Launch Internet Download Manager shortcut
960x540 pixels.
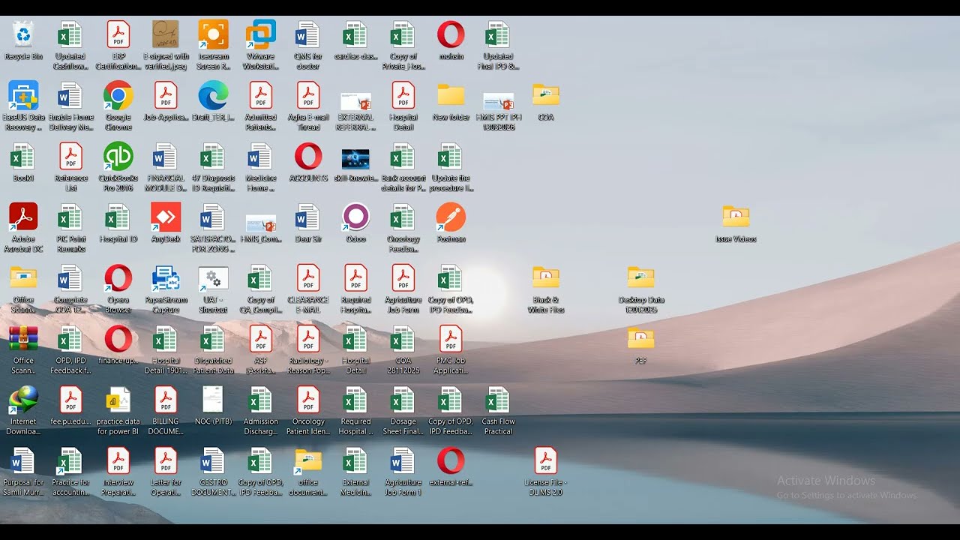click(x=23, y=400)
